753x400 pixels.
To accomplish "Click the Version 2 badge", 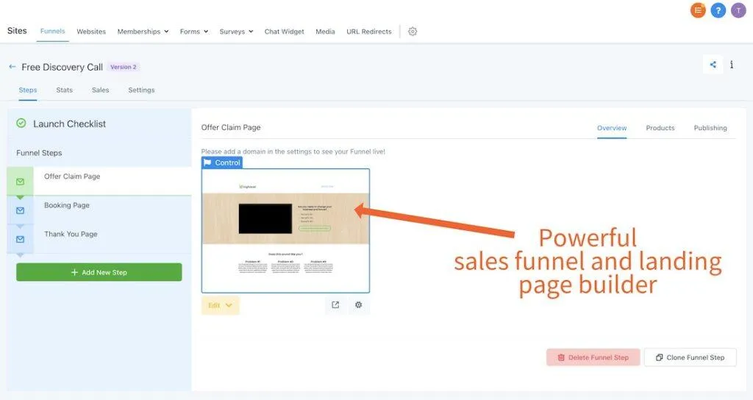I will coord(124,67).
